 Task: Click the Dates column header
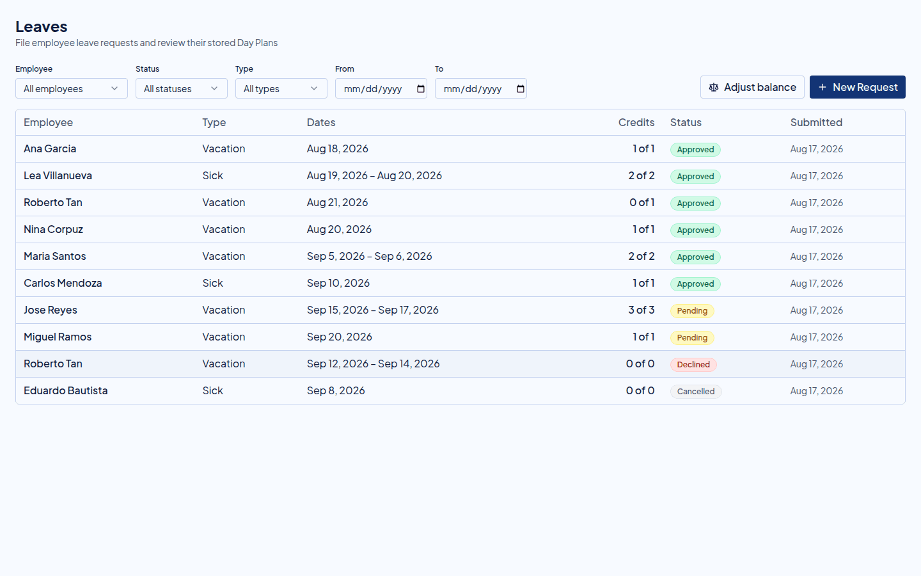[321, 122]
